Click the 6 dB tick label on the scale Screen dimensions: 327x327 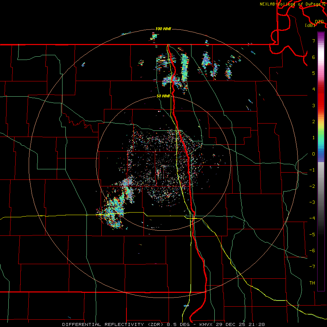click(314, 57)
